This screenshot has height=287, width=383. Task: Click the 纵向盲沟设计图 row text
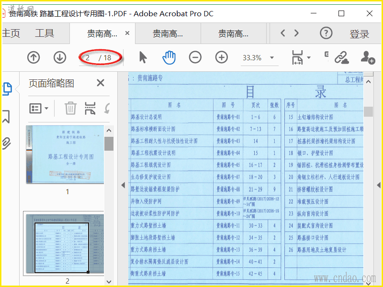[x=313, y=213]
